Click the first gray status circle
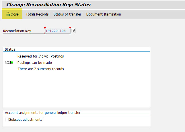 coord(7,62)
